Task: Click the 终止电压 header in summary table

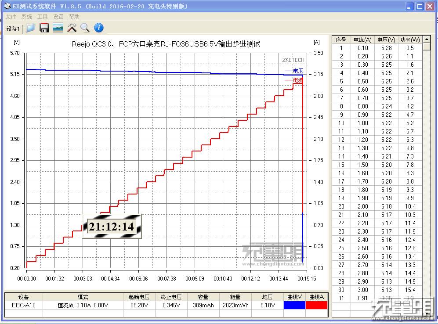Action: click(171, 297)
